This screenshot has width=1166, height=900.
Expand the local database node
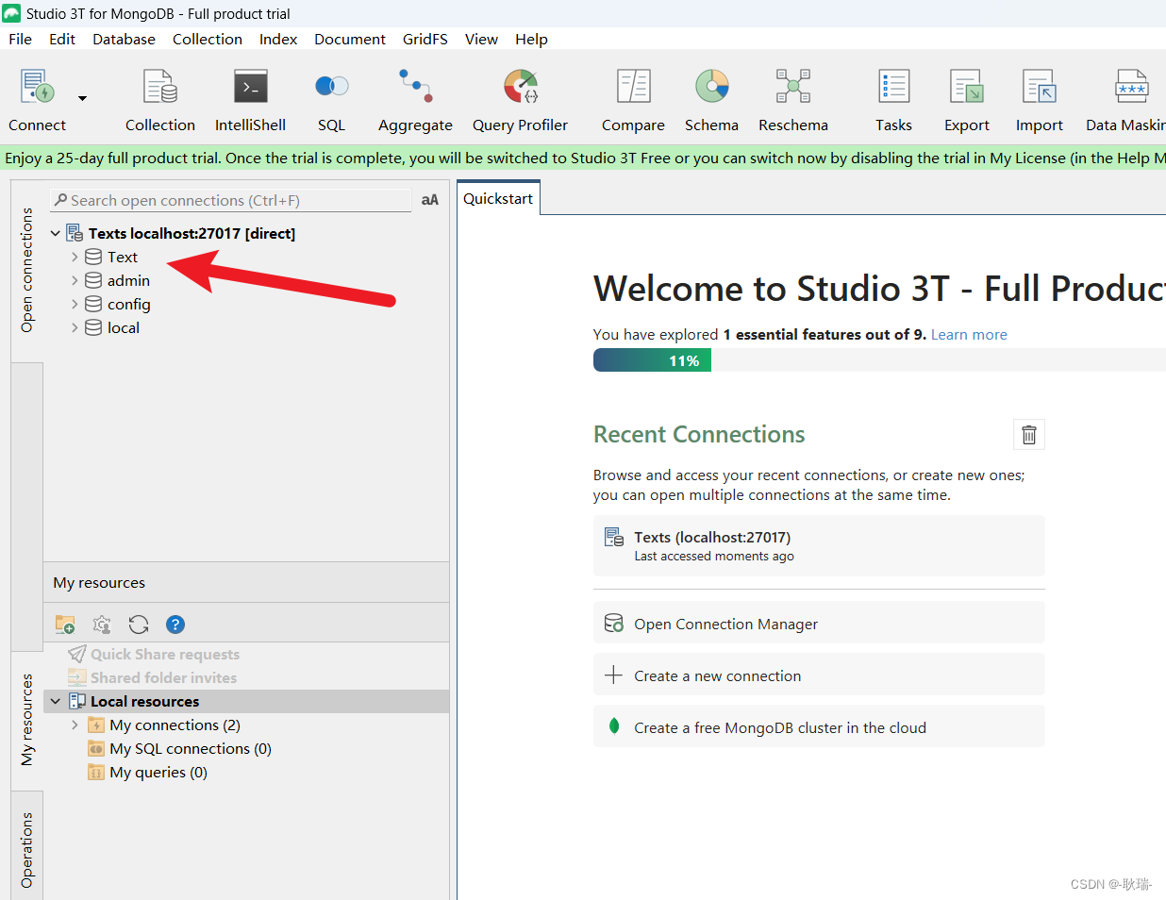[x=75, y=327]
